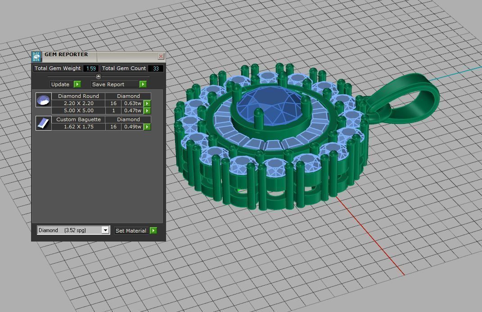The height and width of the screenshot is (312, 482).
Task: Click the Diamond Round header cell
Action: [78, 96]
